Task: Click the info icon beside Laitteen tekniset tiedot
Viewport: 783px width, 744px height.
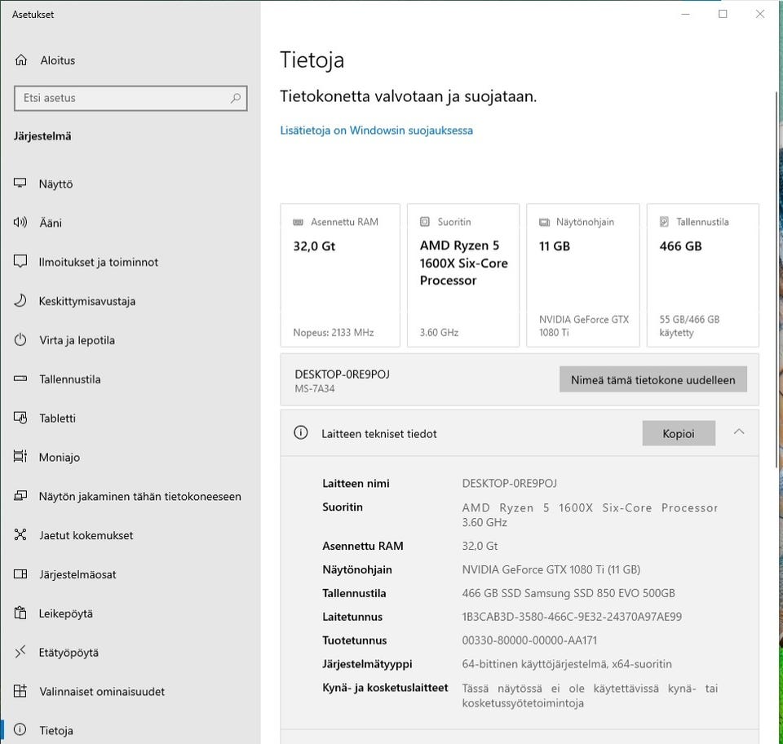Action: tap(301, 432)
